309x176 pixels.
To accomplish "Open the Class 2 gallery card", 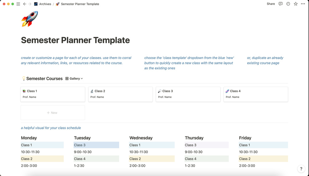I will pos(121,94).
